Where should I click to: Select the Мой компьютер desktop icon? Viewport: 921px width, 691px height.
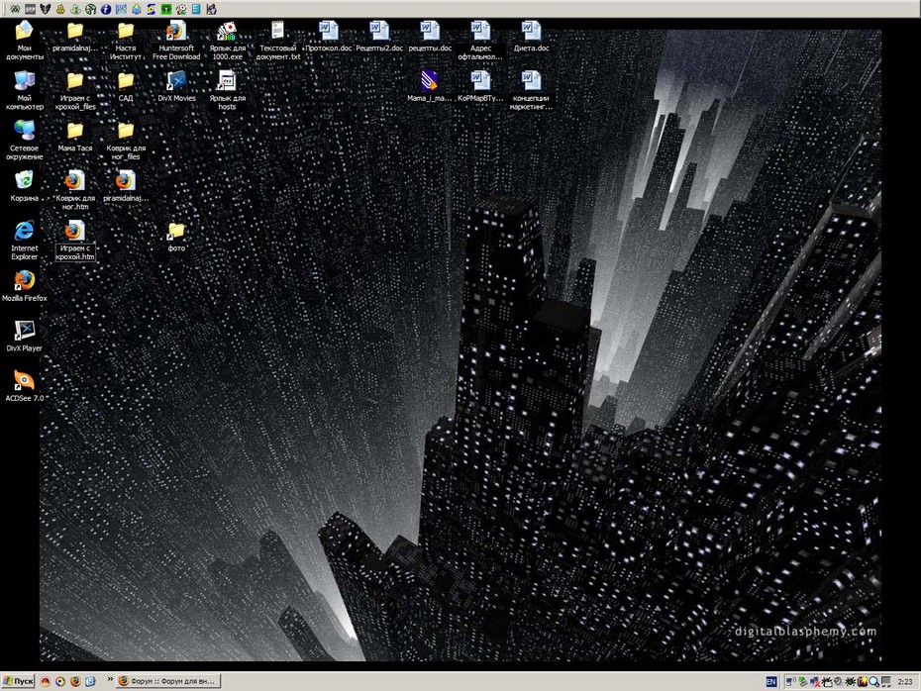click(x=24, y=90)
